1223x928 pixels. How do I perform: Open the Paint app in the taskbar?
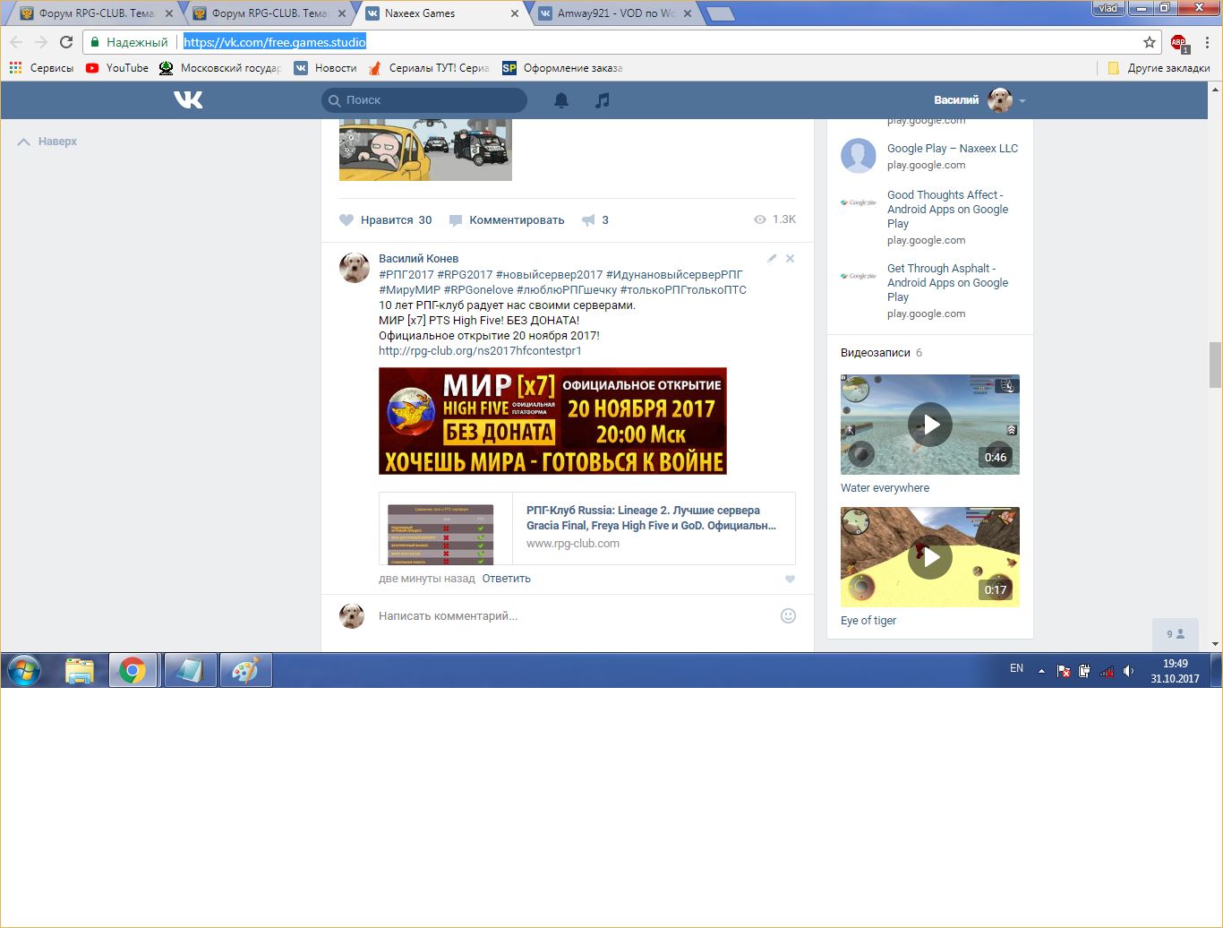coord(245,670)
